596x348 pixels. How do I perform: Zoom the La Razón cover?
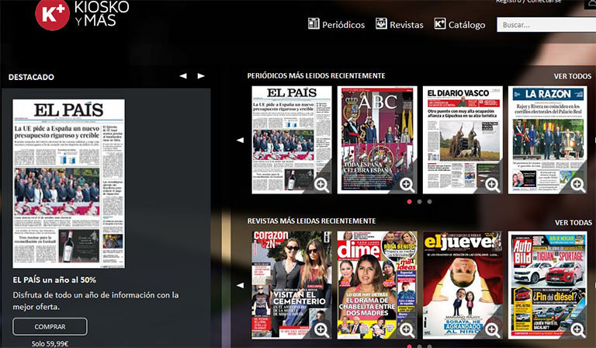click(x=577, y=184)
